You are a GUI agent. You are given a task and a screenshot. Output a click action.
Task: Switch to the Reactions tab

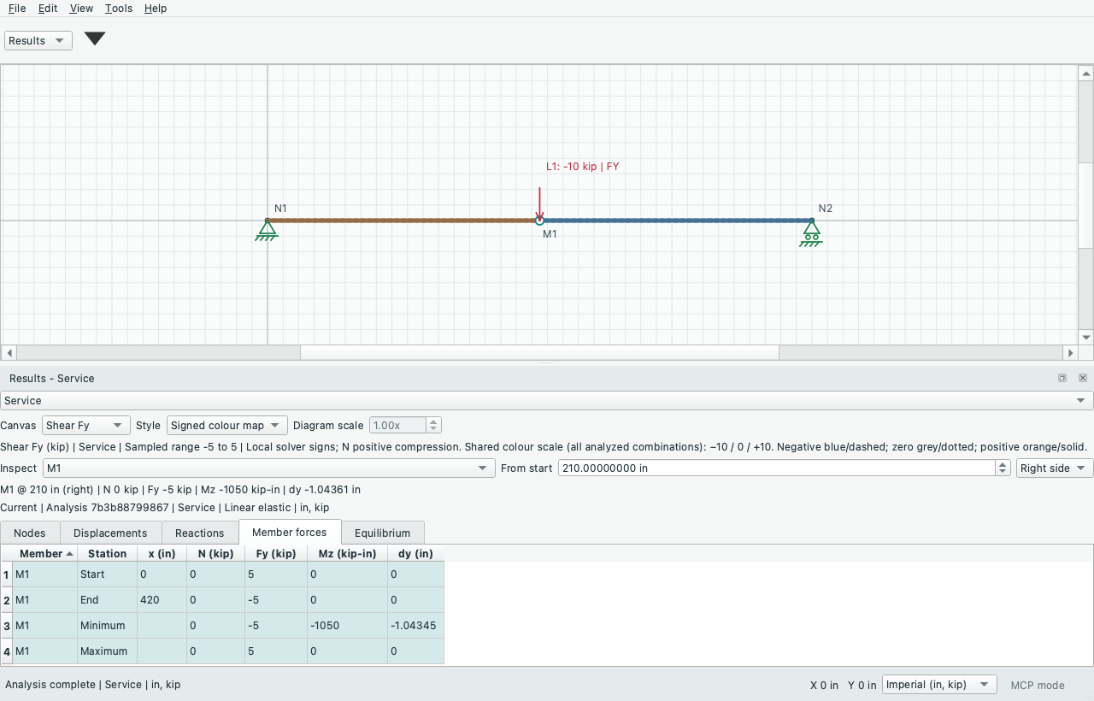[x=200, y=533]
